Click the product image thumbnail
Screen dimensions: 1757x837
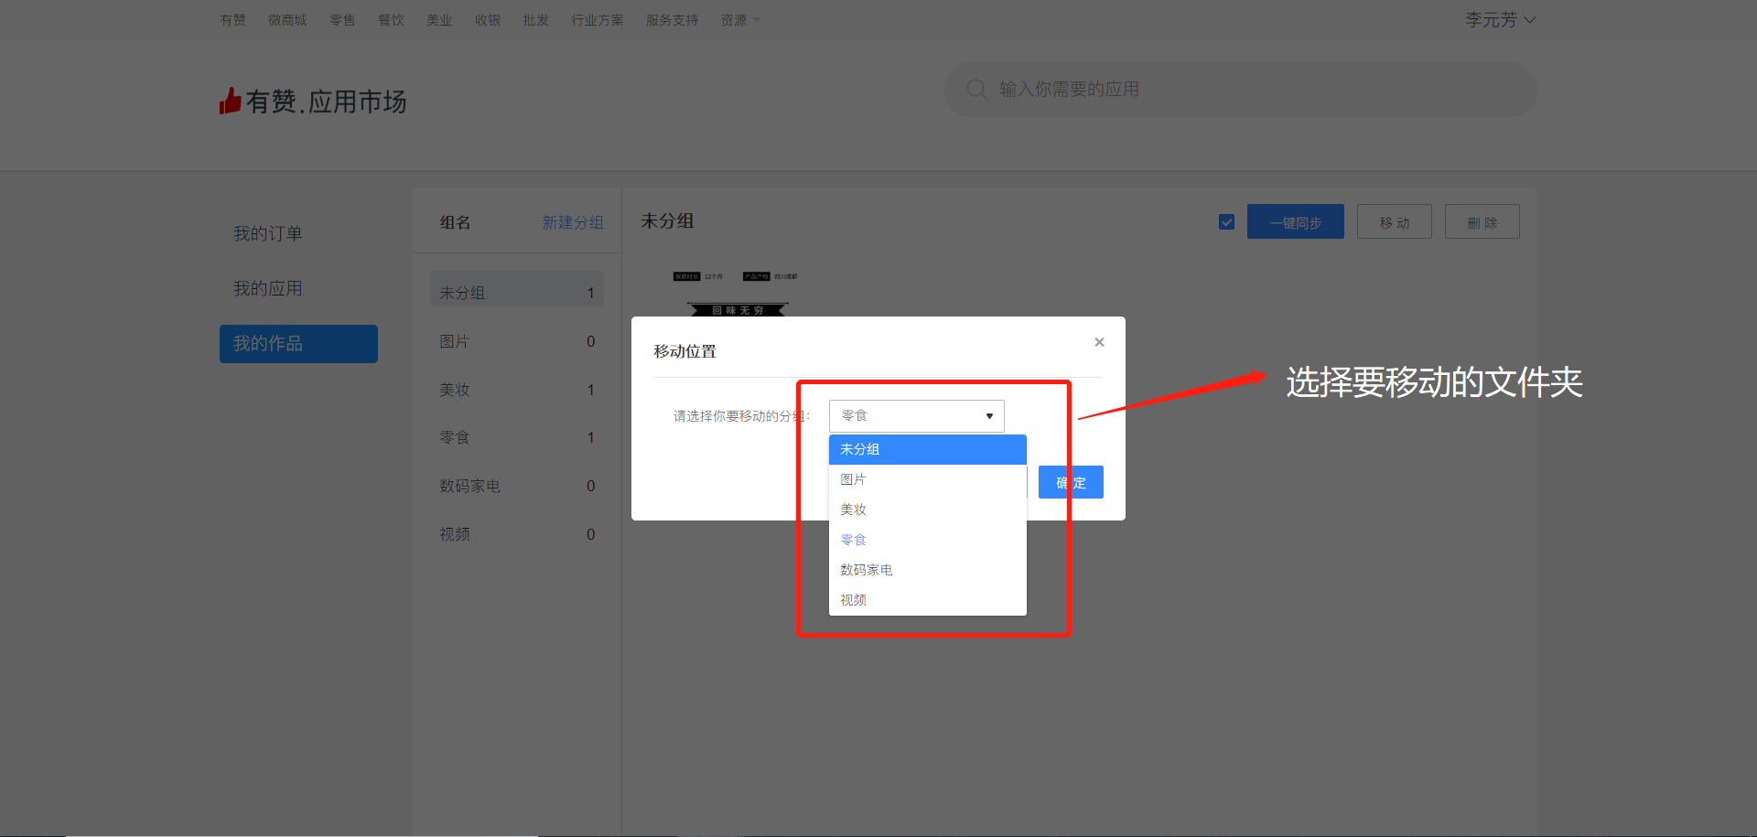tap(737, 294)
